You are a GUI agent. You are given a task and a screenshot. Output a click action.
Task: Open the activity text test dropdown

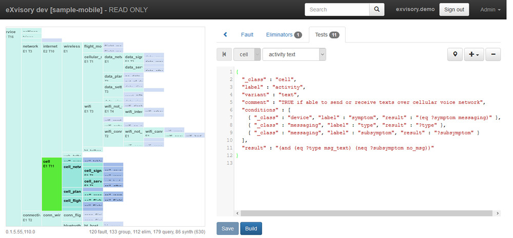point(294,55)
